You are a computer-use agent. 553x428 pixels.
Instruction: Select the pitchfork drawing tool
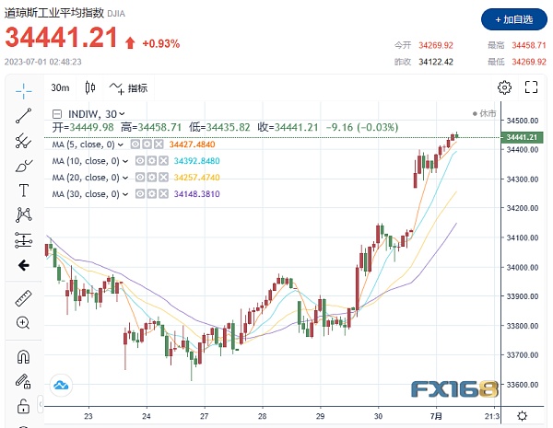click(24, 141)
